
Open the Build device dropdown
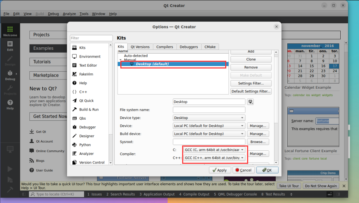click(209, 134)
